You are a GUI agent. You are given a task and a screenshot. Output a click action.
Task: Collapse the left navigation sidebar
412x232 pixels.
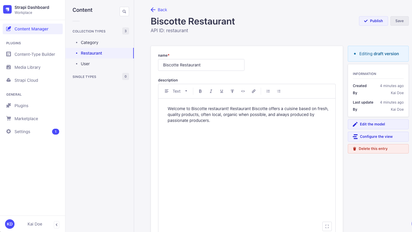point(57,225)
